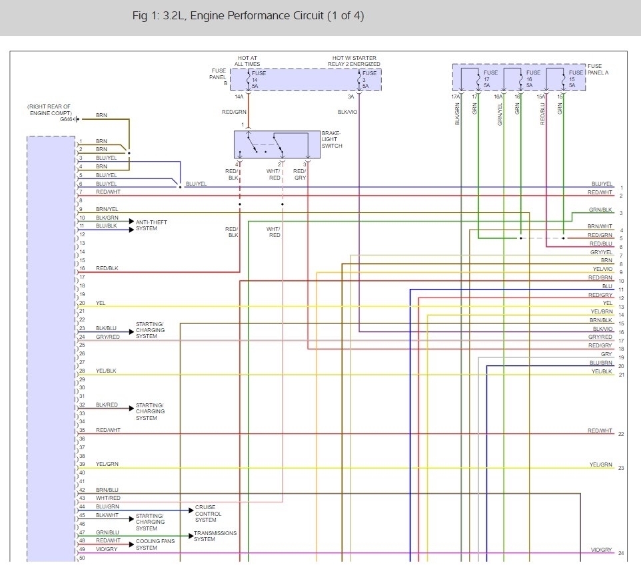Click the Starting/Charging System label near pin 23
Image resolution: width=641 pixels, height=571 pixels.
coord(150,330)
